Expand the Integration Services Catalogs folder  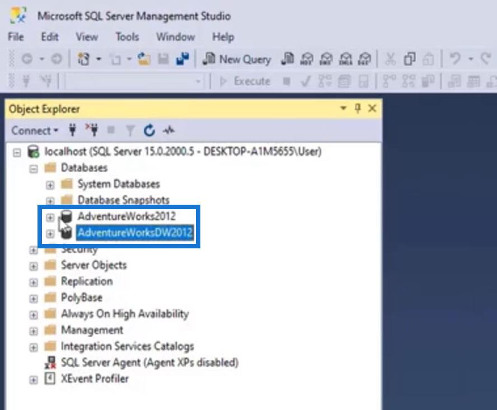click(33, 347)
